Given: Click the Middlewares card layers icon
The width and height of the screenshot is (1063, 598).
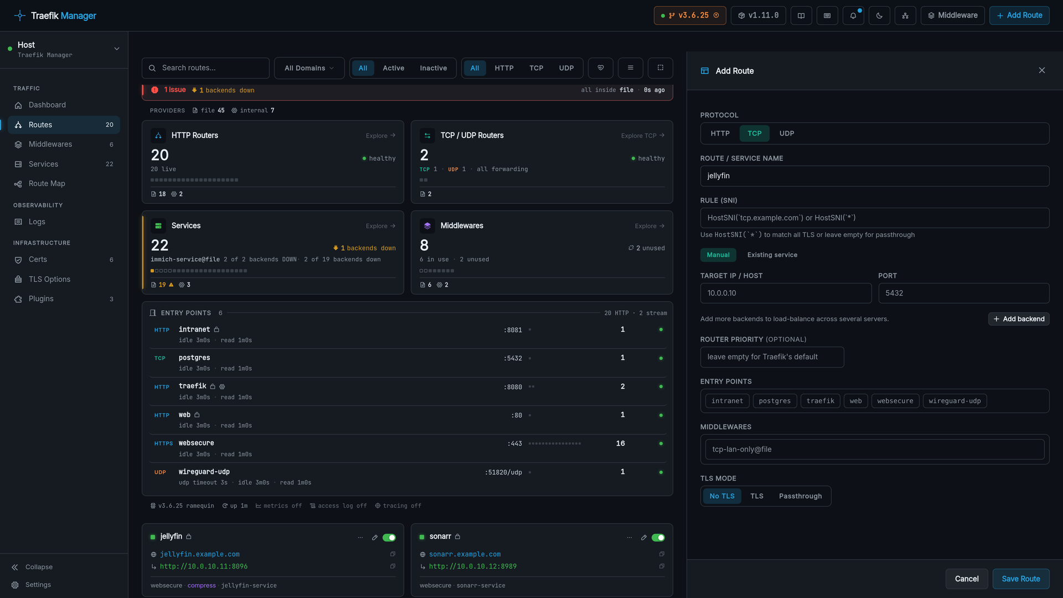Looking at the screenshot, I should (x=427, y=226).
